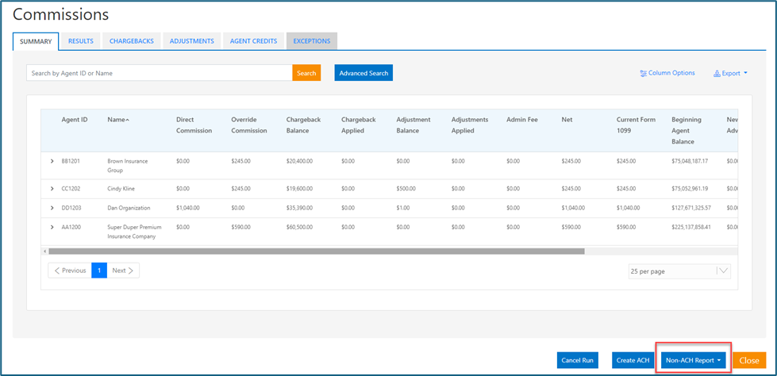Image resolution: width=777 pixels, height=376 pixels.
Task: Expand the Dan Organization row
Action: point(52,208)
